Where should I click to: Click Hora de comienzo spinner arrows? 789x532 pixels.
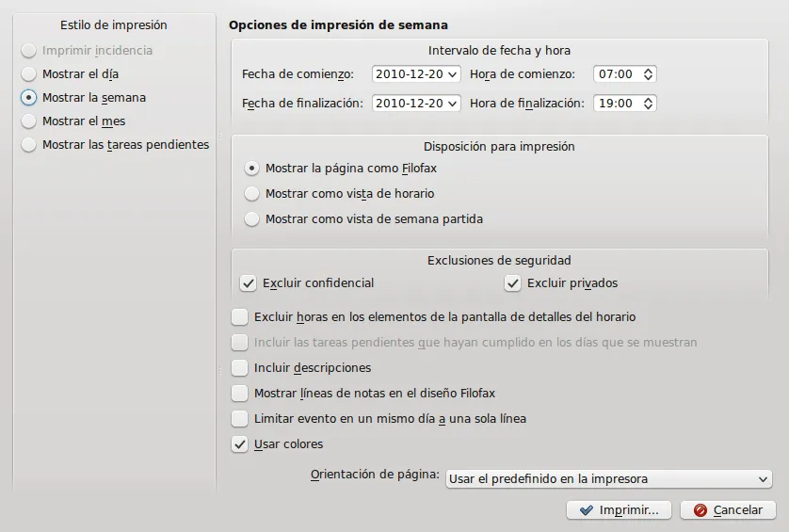click(648, 74)
